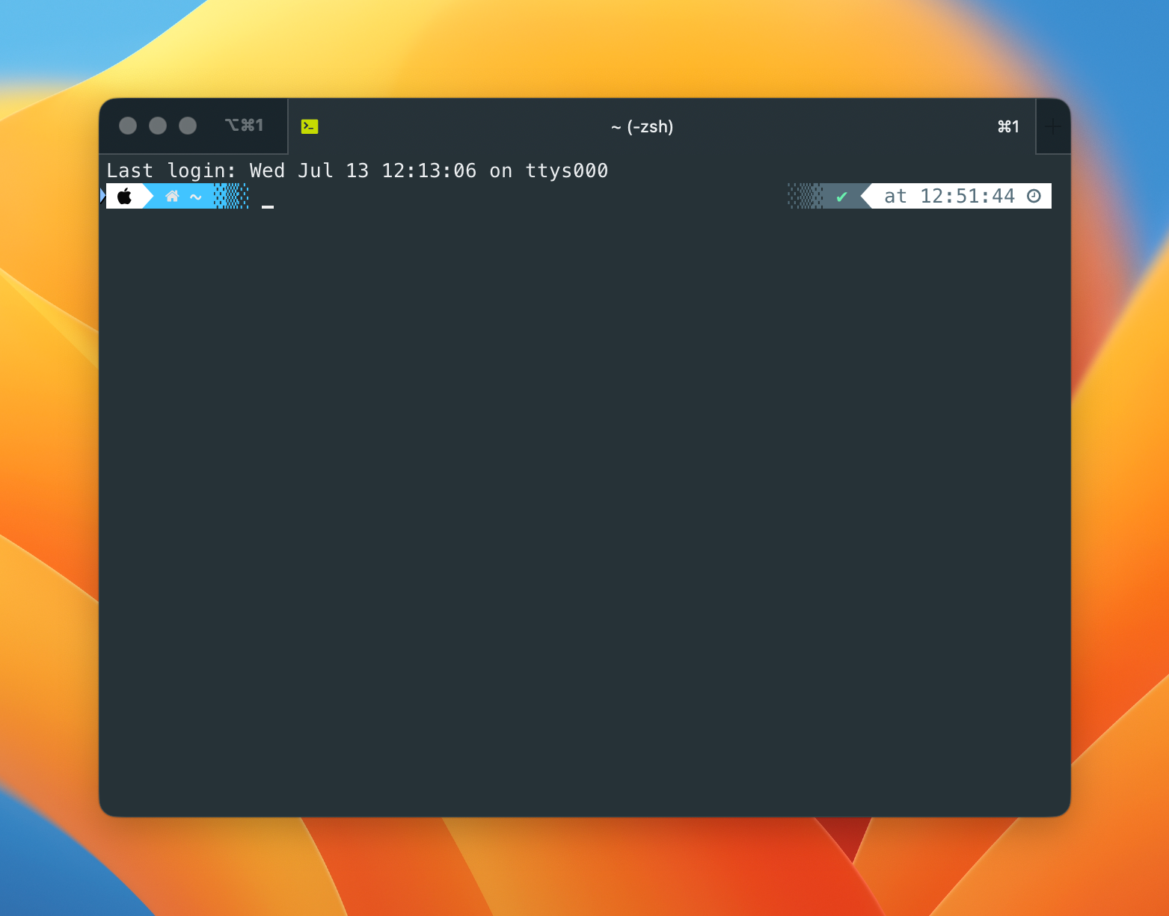Minimize the terminal window

158,126
